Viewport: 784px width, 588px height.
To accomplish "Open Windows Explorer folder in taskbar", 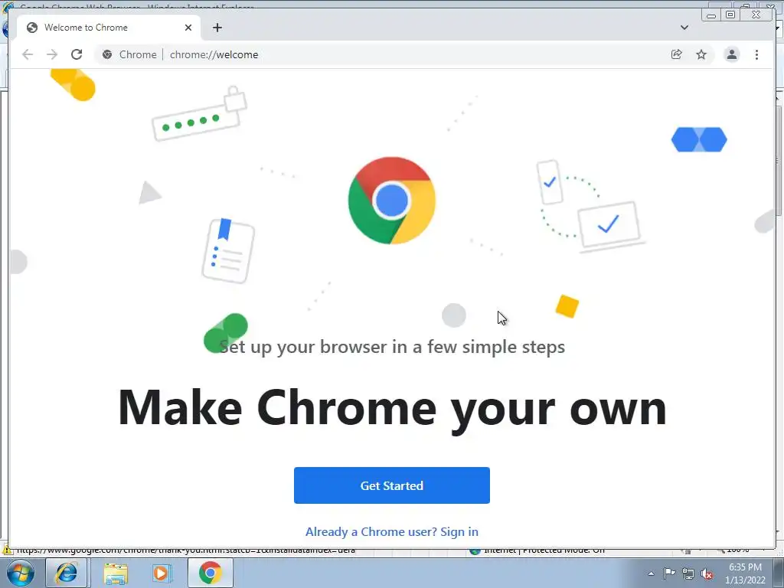I will click(x=115, y=573).
